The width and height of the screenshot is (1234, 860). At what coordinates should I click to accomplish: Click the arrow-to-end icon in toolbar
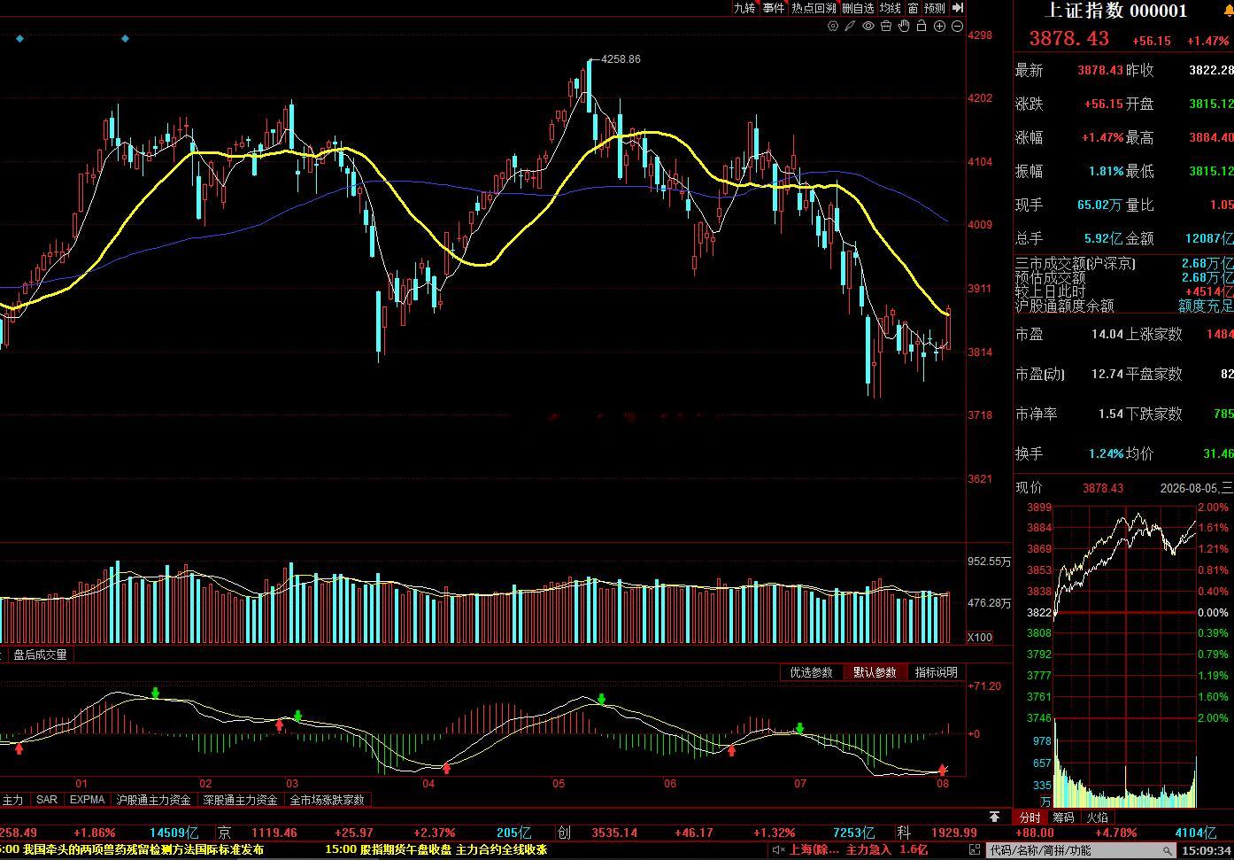pos(958,8)
